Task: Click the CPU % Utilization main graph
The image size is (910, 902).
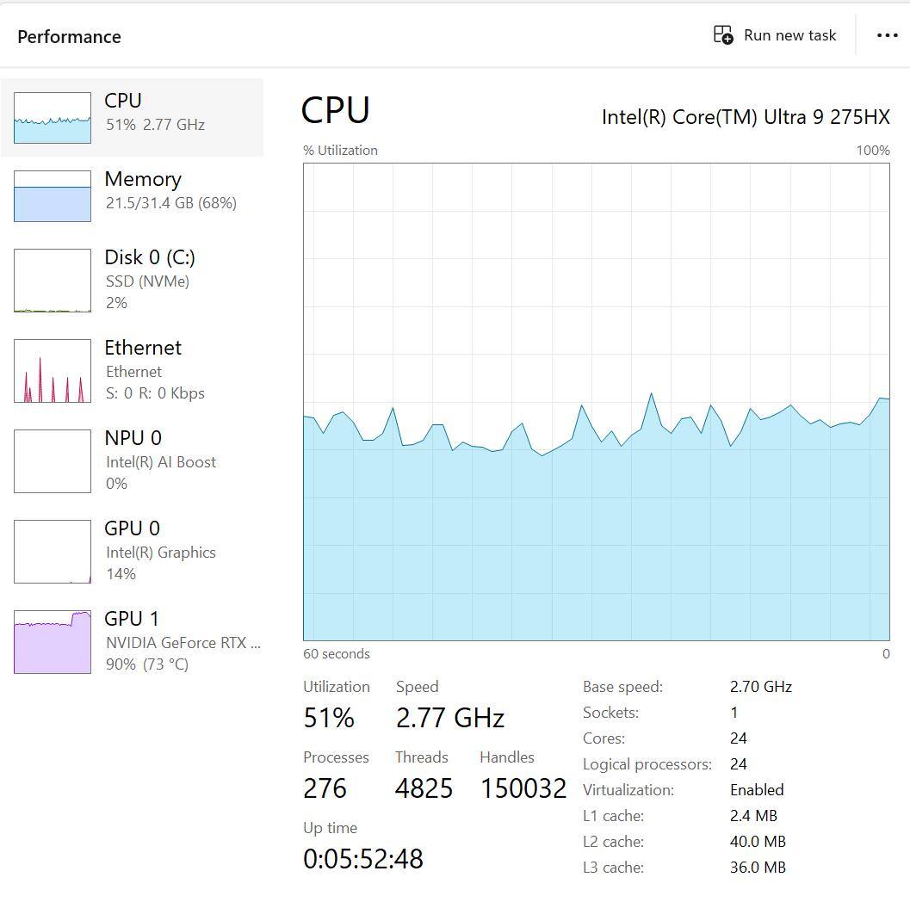Action: tap(596, 401)
